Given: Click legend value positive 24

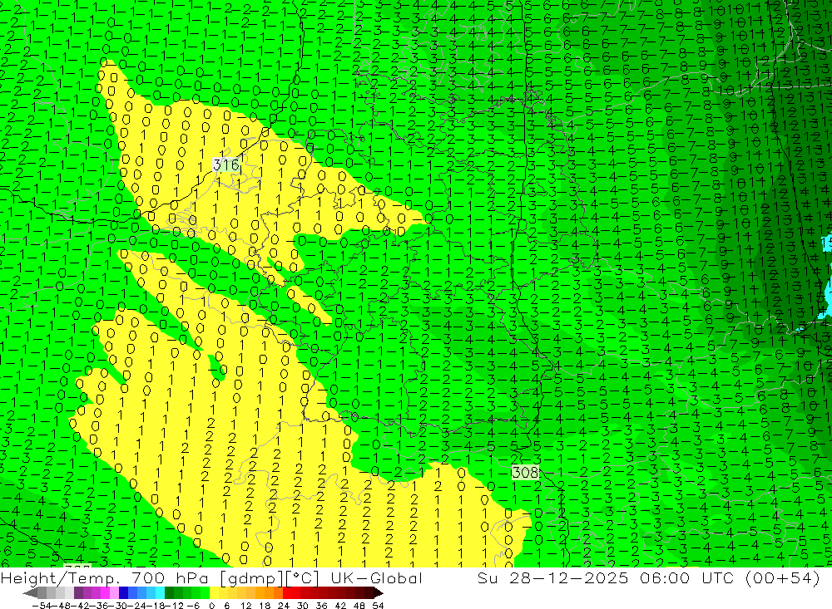Looking at the screenshot, I should (284, 606).
